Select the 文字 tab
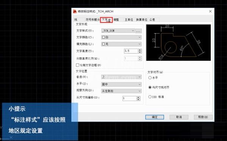 point(106,20)
